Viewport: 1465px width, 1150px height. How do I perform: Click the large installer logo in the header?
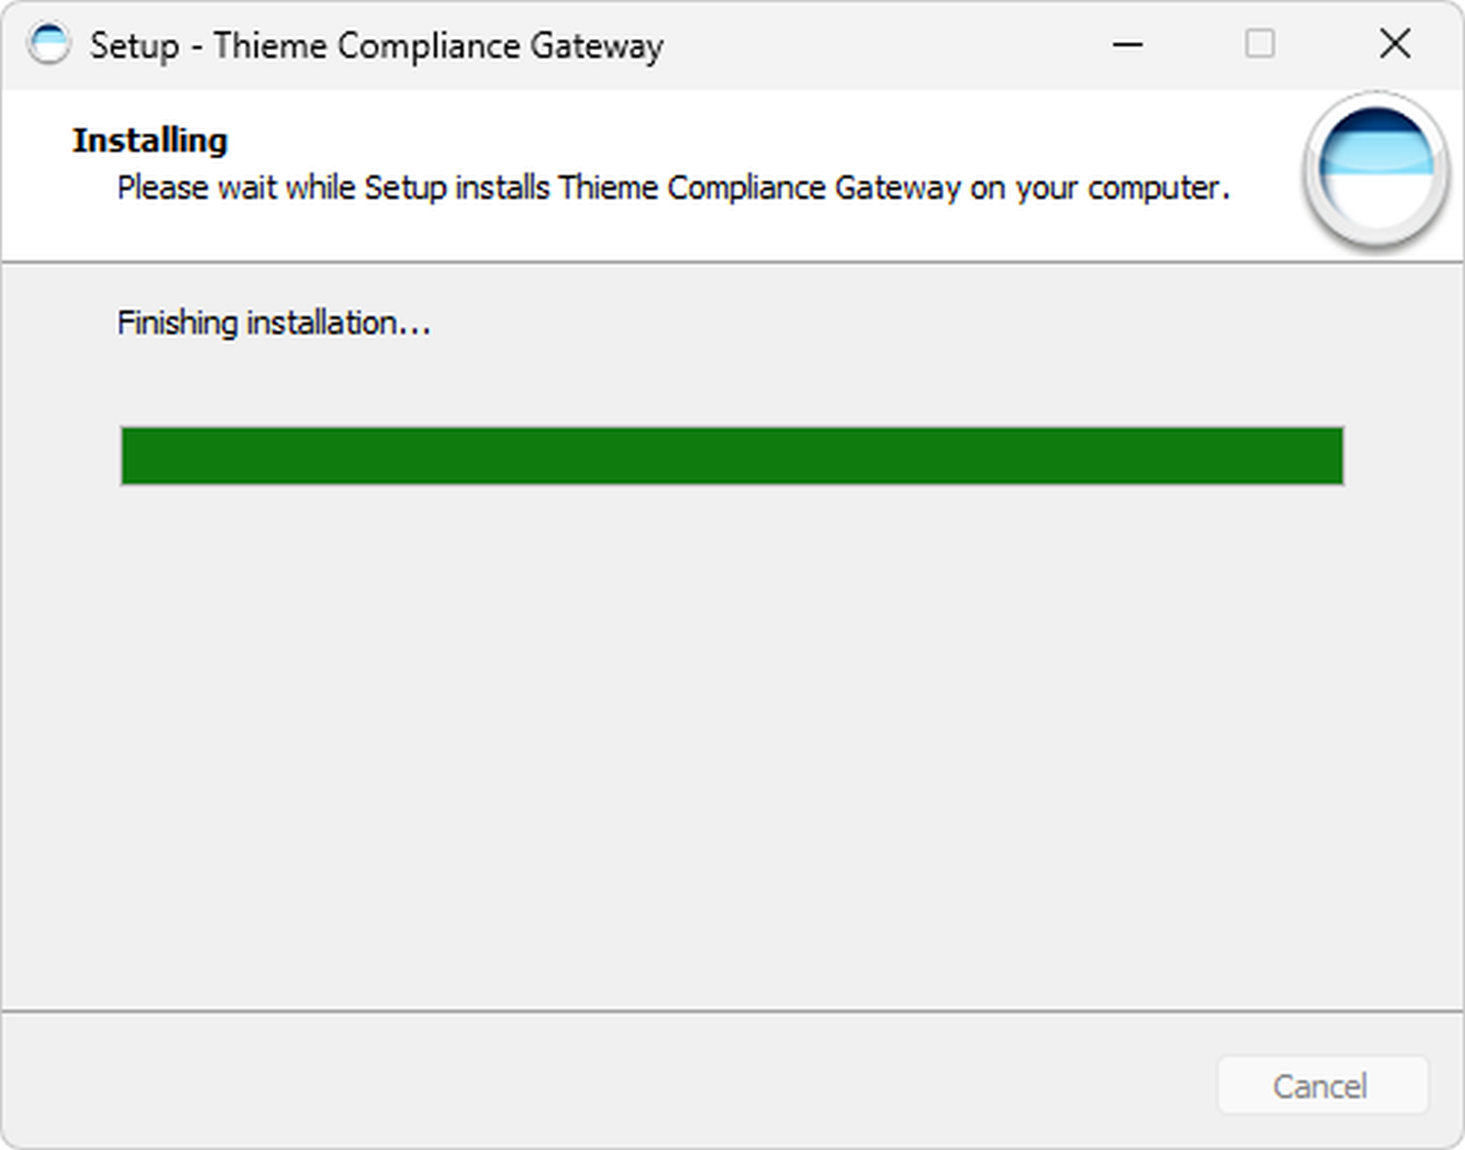1375,169
